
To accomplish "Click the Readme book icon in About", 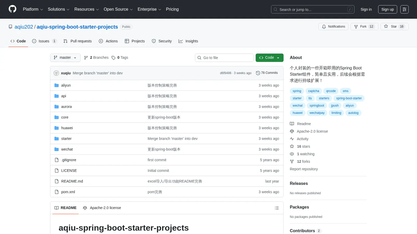I will (292, 124).
